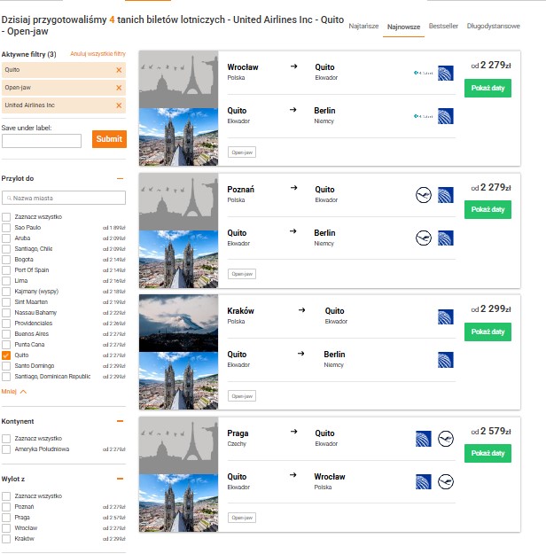This screenshot has height=554, width=546.
Task: Click Pokaż daty for Praga–Quito offer
Action: coord(487,453)
